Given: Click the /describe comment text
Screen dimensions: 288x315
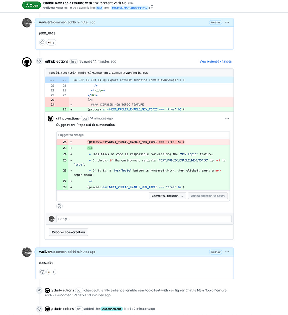Looking at the screenshot, I should point(46,263).
